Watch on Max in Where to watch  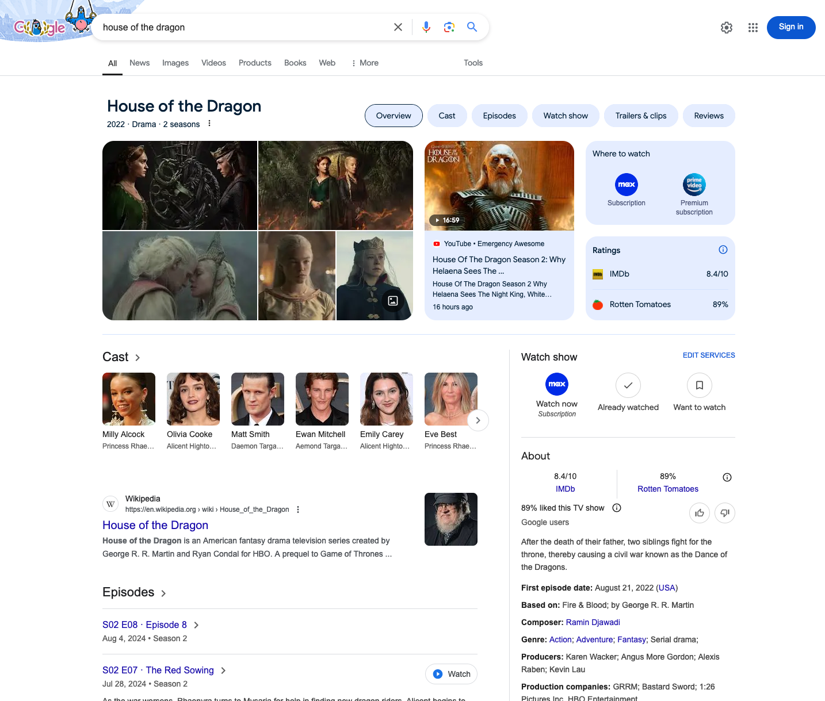pyautogui.click(x=626, y=190)
